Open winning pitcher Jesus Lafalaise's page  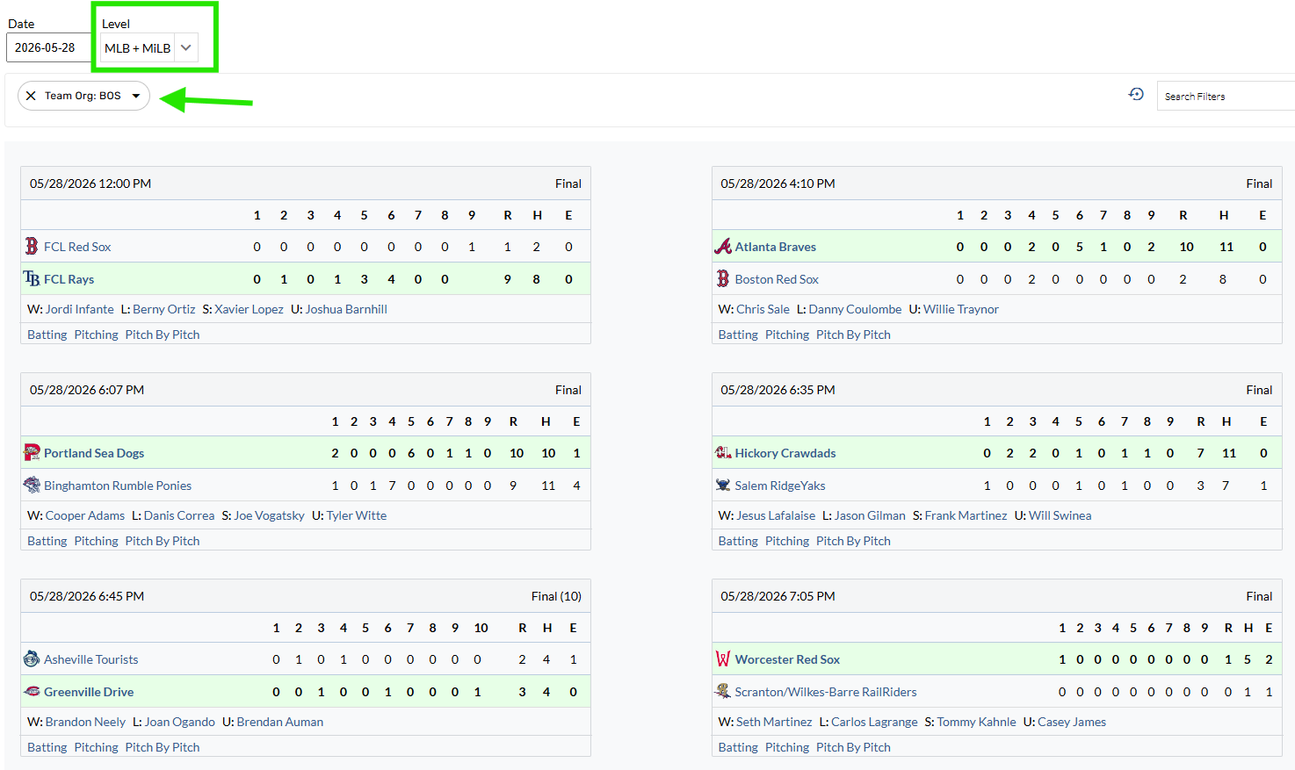pos(776,515)
